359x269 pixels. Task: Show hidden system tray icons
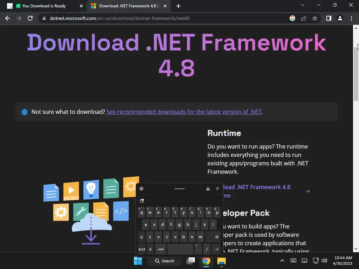click(x=282, y=261)
